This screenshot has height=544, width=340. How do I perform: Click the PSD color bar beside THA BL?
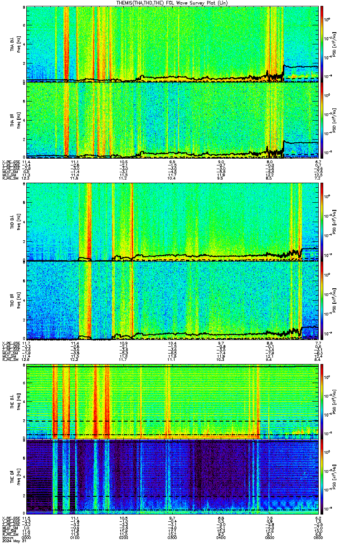pyautogui.click(x=322, y=44)
